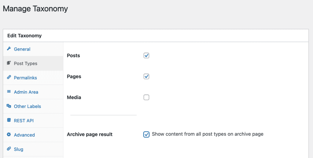This screenshot has width=313, height=158.
Task: Switch to the Permalinks tab
Action: coord(33,78)
